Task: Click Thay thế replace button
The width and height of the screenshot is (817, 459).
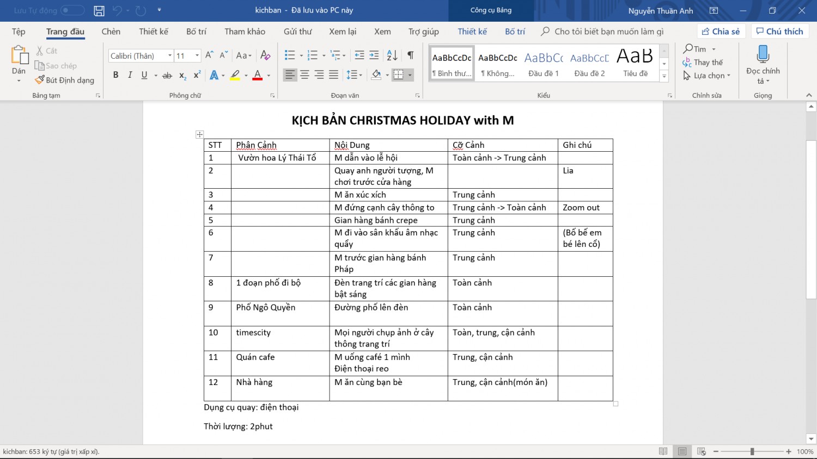Action: click(x=703, y=63)
